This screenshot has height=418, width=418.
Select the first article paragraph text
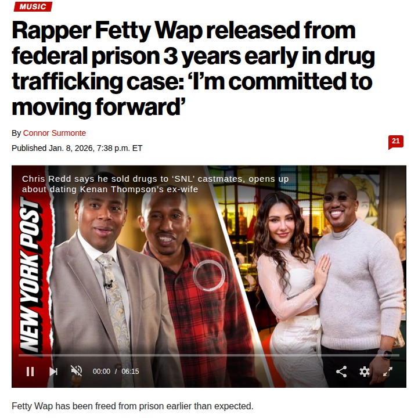tap(132, 406)
